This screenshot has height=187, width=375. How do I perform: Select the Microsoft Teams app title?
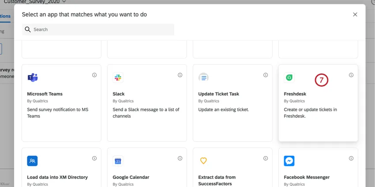pos(45,94)
